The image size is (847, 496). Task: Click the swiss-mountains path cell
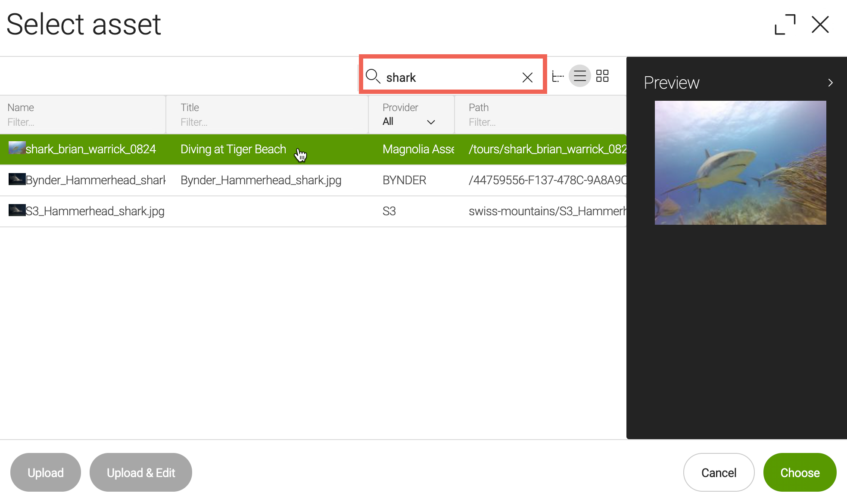(x=547, y=211)
